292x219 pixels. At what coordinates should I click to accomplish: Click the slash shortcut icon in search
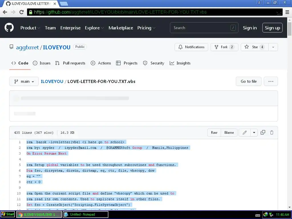233,28
